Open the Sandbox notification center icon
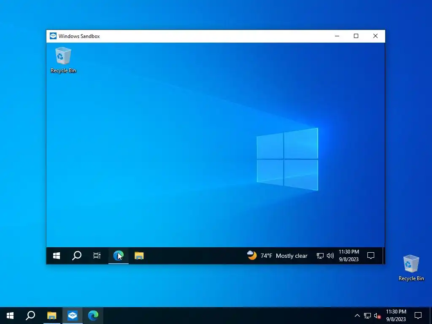This screenshot has height=324, width=432. pos(371,256)
